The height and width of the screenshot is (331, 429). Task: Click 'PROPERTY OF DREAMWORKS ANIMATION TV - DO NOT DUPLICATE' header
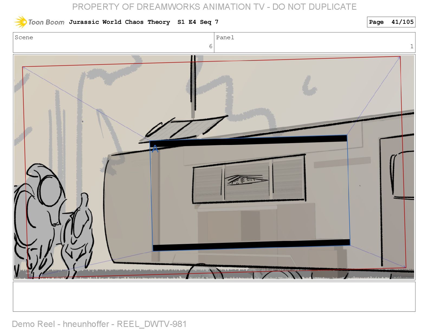[214, 6]
